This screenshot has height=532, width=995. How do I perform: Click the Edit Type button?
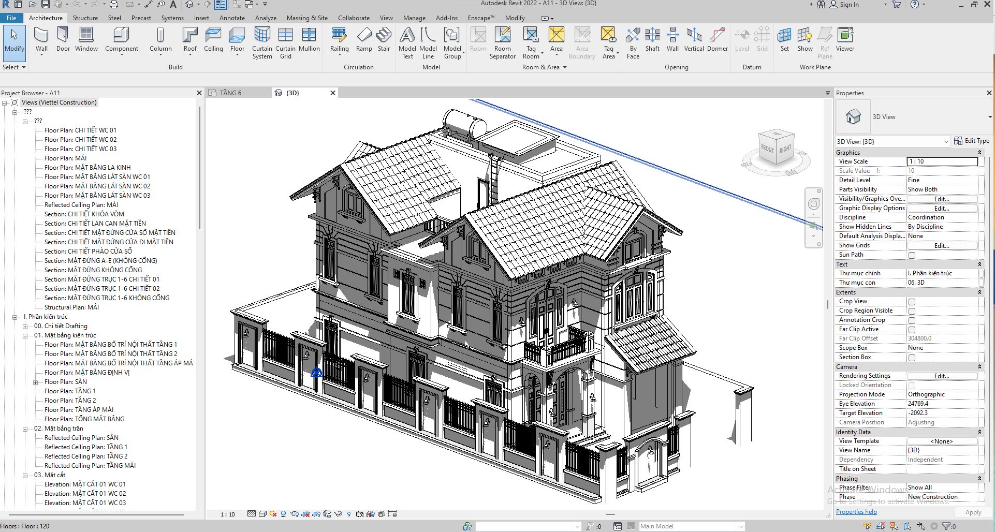coord(972,140)
